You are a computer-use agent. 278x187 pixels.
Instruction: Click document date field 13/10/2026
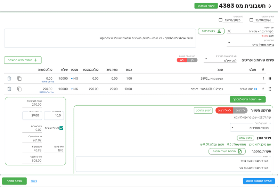click(x=263, y=20)
